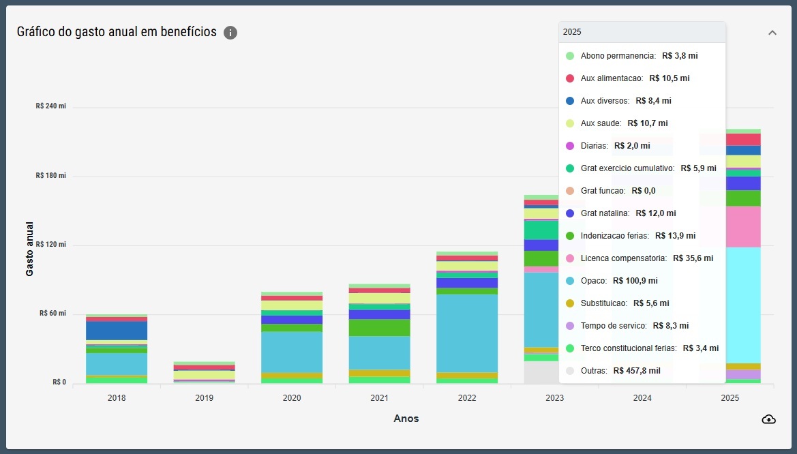Click the Opaco segment in 2022 bar
The height and width of the screenshot is (454, 797).
click(467, 333)
